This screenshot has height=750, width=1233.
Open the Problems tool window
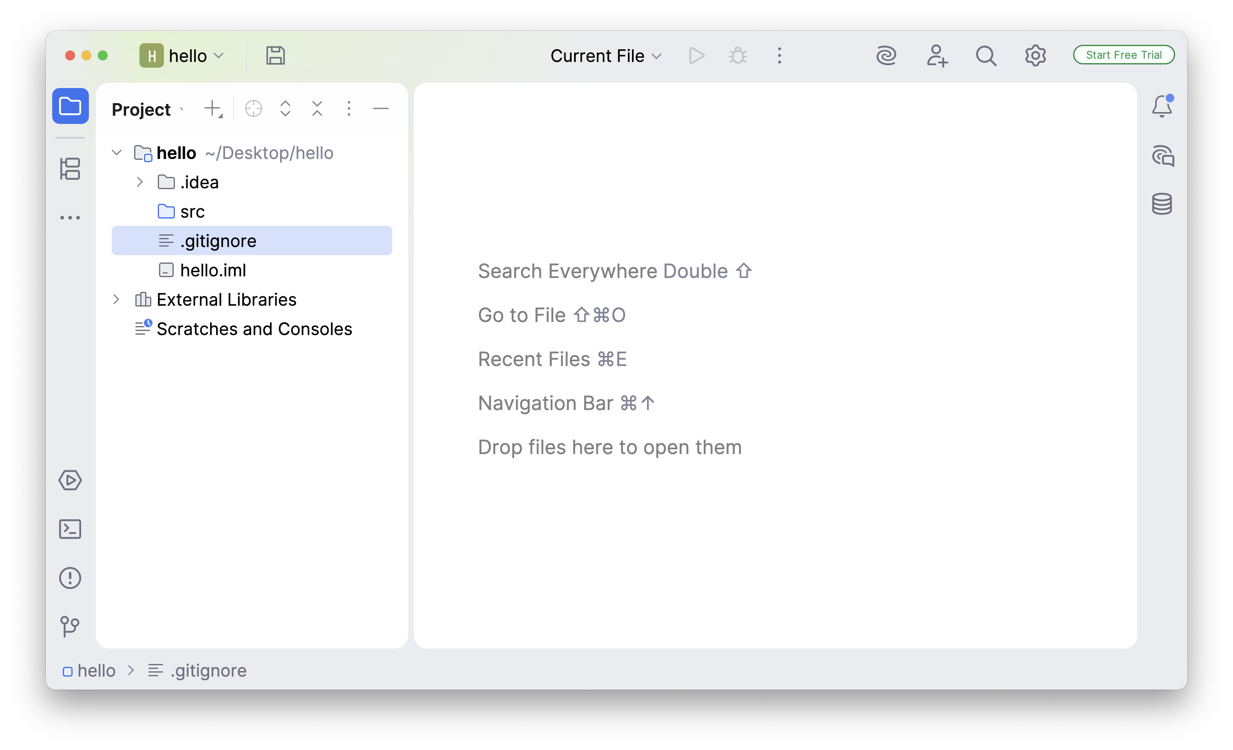[70, 578]
